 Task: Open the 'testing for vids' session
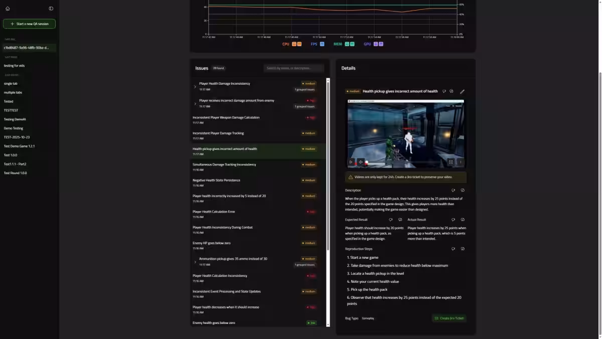14,66
